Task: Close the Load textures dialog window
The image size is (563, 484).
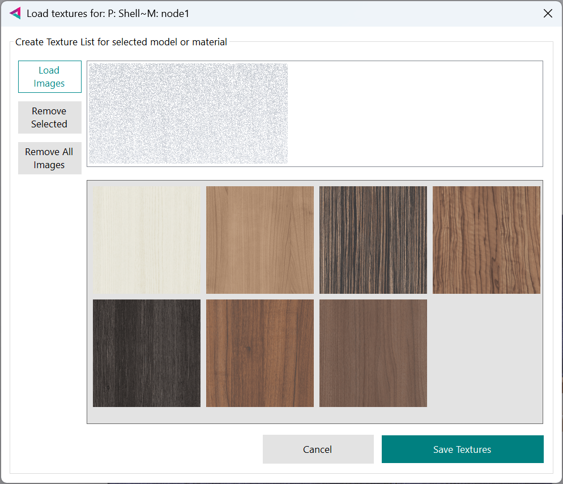Action: click(x=548, y=14)
